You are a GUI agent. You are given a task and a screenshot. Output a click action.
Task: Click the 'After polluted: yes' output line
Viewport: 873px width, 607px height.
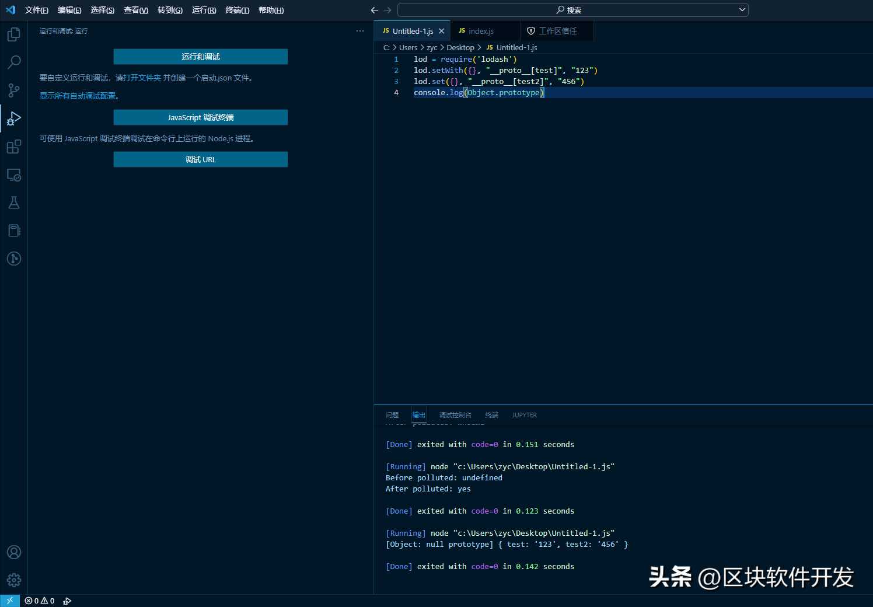pos(428,489)
